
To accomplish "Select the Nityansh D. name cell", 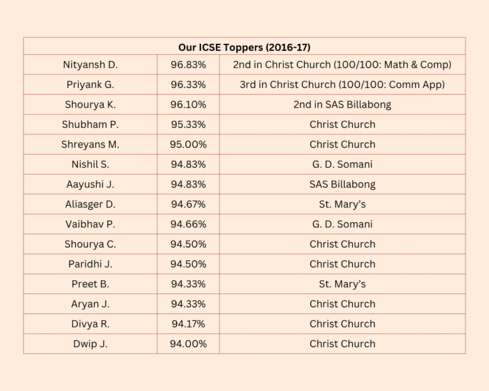I will click(x=90, y=65).
